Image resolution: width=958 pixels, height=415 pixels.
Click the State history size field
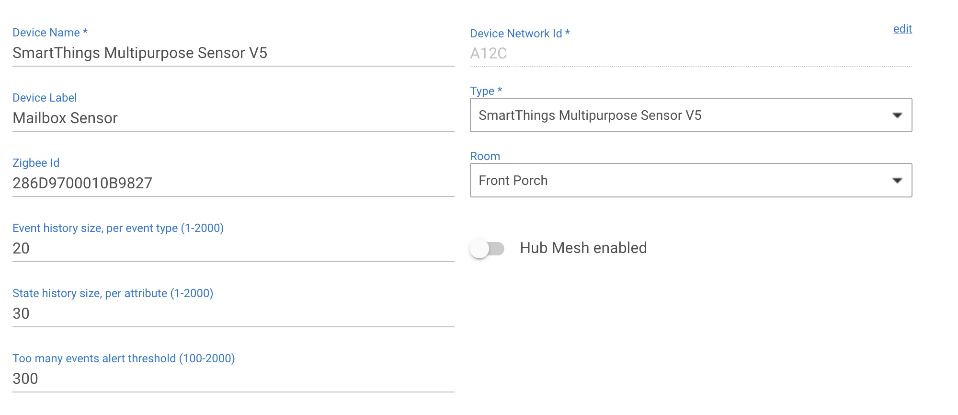pos(233,314)
